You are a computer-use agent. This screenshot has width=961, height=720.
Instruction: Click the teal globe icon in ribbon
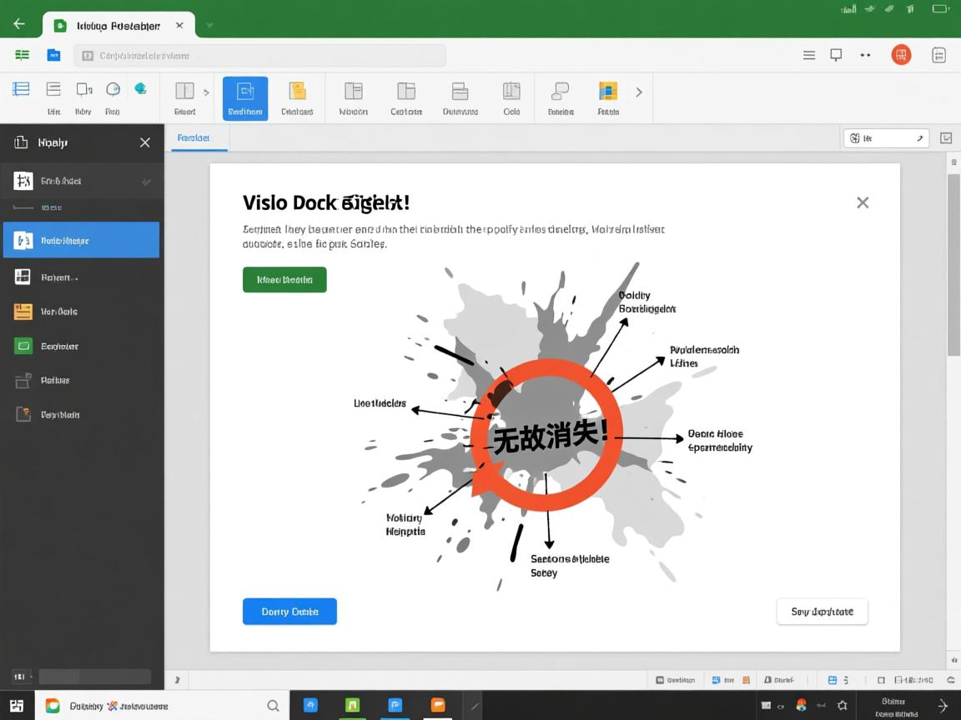141,89
